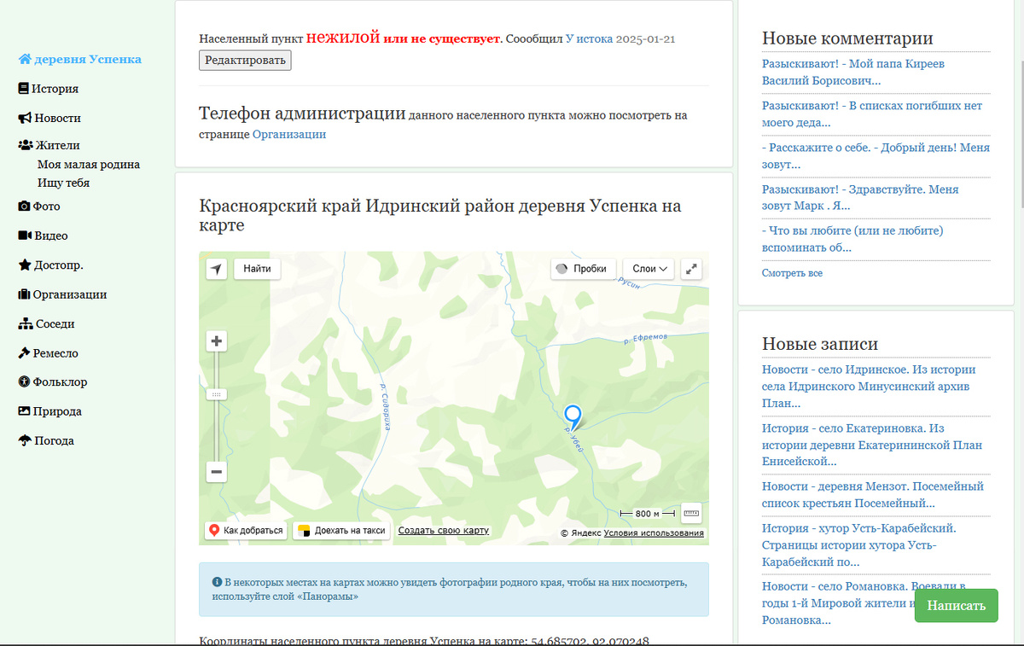Click the network icon beside Соседи
The width and height of the screenshot is (1024, 646).
26,324
